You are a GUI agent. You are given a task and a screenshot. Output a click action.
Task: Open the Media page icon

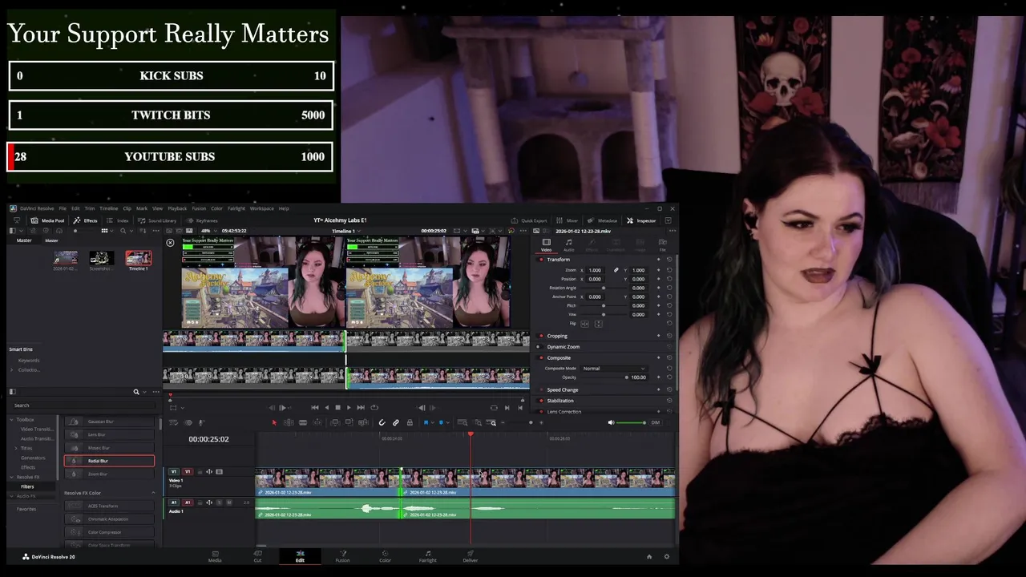[215, 556]
